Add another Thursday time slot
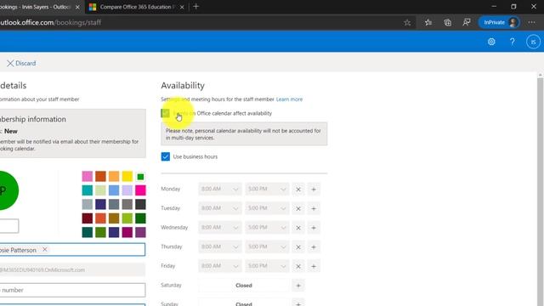 314,247
